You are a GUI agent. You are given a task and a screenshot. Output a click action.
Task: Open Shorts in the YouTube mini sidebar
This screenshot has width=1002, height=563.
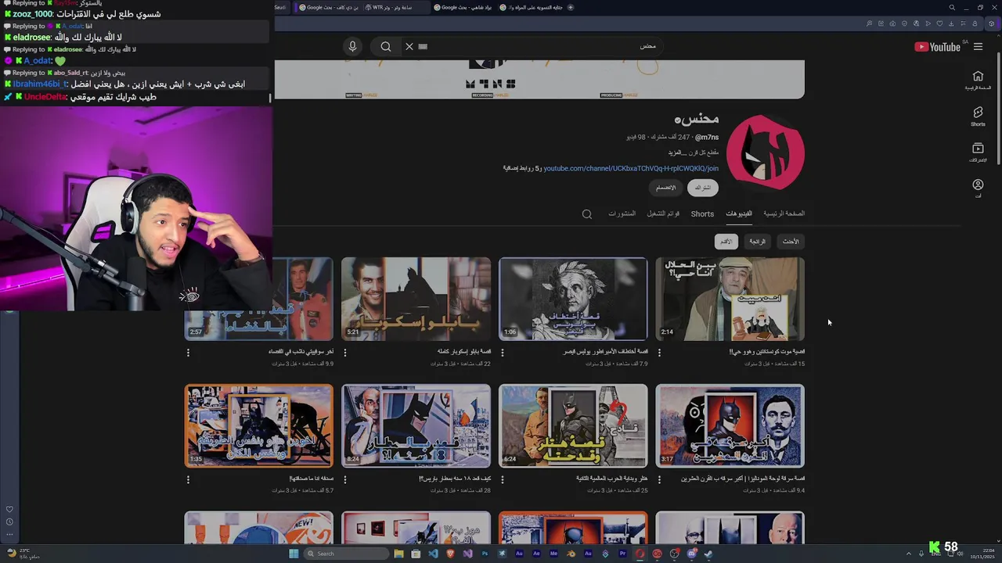point(978,116)
